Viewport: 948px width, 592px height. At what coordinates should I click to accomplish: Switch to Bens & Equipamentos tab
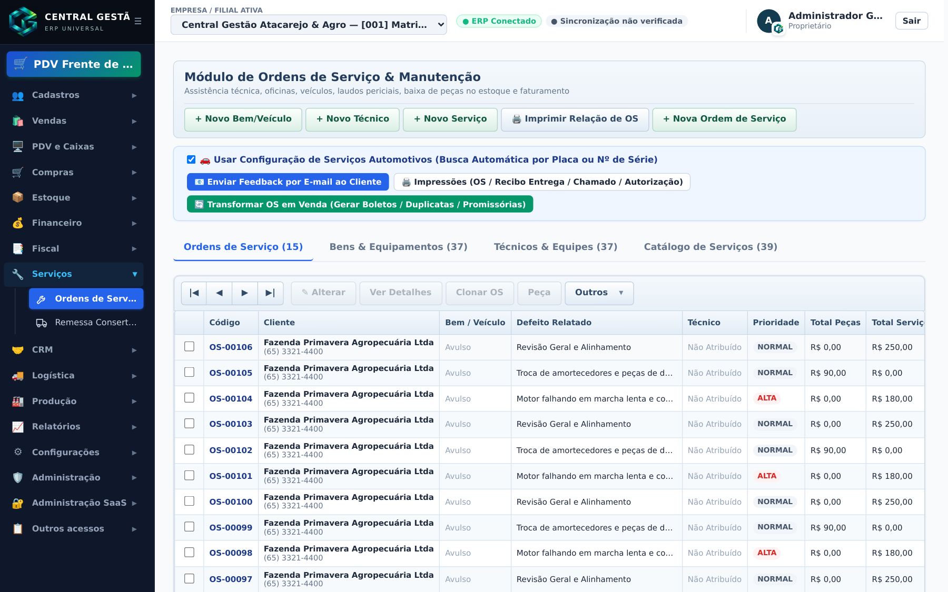(x=398, y=247)
